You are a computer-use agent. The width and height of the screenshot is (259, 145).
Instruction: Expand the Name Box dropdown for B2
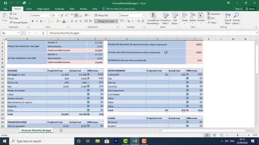point(18,33)
